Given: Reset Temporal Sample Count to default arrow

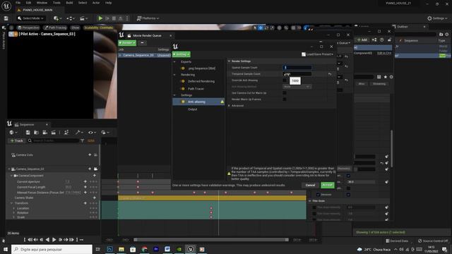Looking at the screenshot, I should 330,74.
